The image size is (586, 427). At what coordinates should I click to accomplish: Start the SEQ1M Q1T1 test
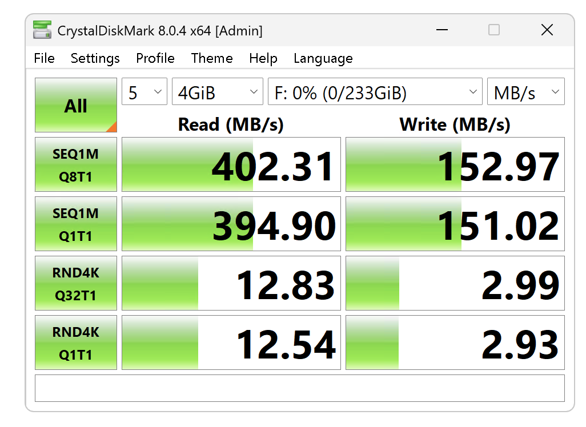[x=76, y=224]
